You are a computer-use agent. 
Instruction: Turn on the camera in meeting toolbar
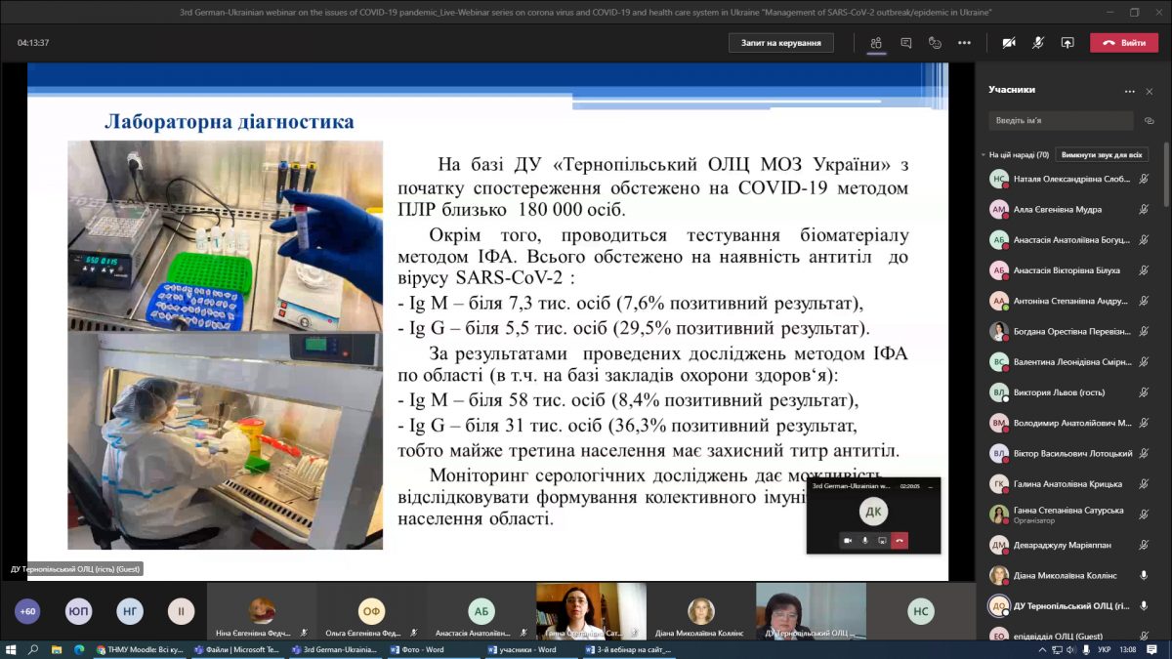(x=1009, y=43)
